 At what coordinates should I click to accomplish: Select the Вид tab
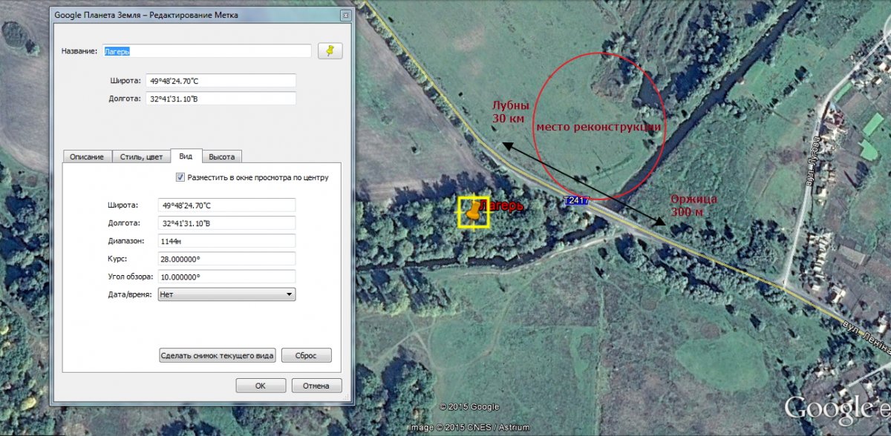click(186, 156)
